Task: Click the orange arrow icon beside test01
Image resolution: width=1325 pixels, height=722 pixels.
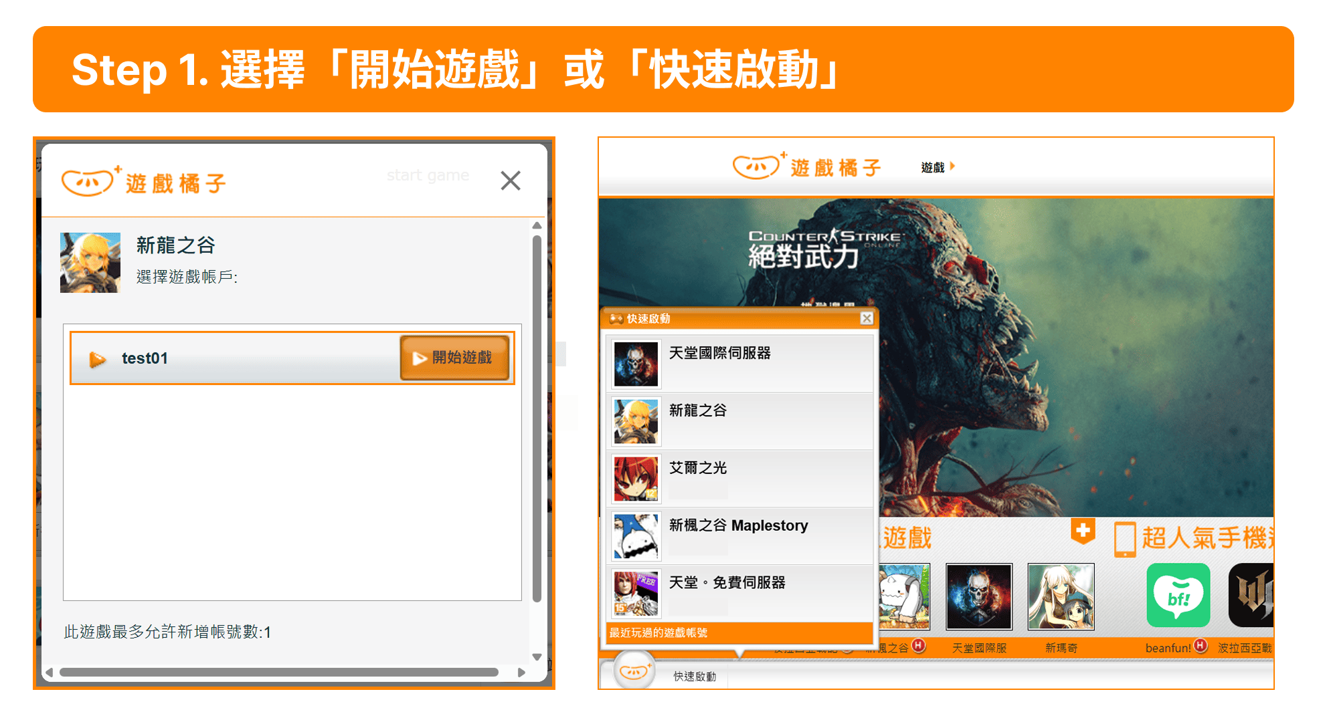Action: 98,359
